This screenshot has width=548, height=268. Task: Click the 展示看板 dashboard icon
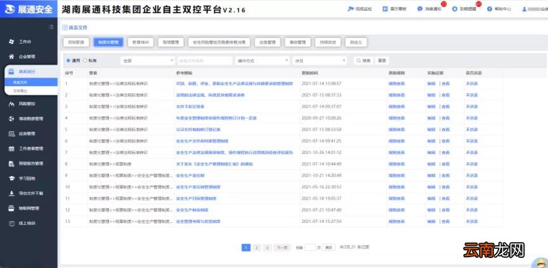(x=385, y=9)
